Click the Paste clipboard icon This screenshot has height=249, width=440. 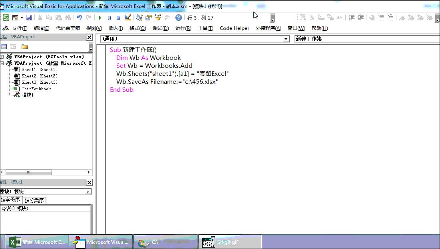coord(58,18)
